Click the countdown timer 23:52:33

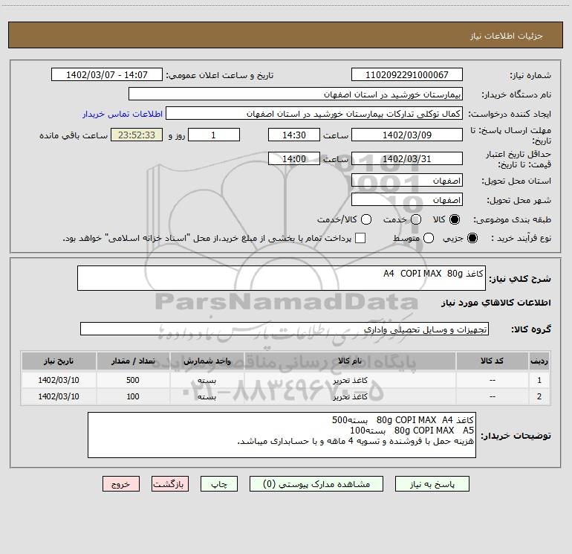point(137,135)
